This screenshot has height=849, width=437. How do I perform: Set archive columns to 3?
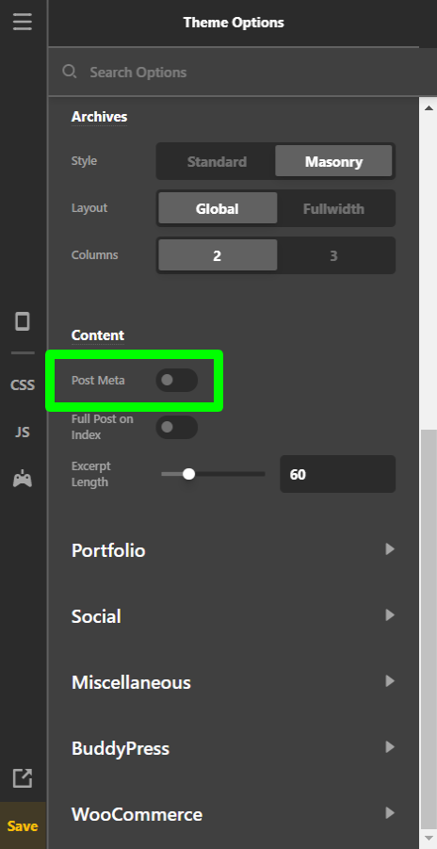333,255
